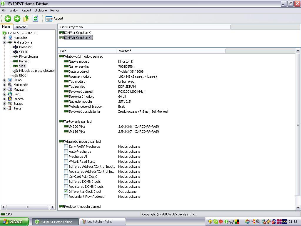Click the Opis urządzenia column header
The image size is (301, 226).
pos(144,27)
